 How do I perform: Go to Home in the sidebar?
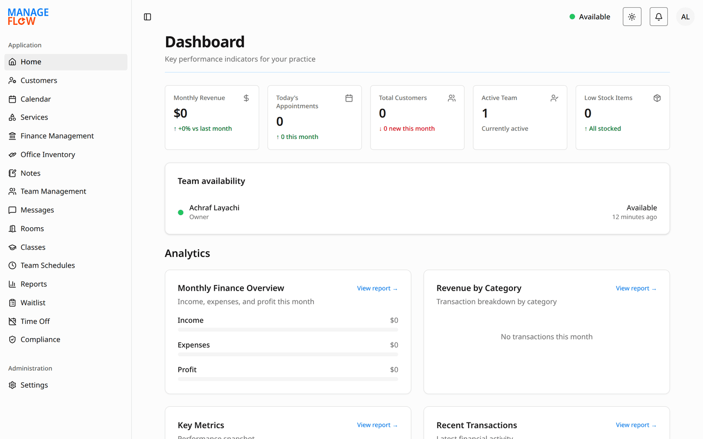click(x=66, y=62)
